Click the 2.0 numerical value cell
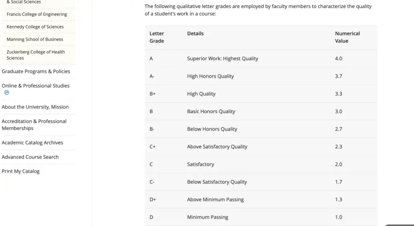Screen dimensions: 414x226 [338, 164]
